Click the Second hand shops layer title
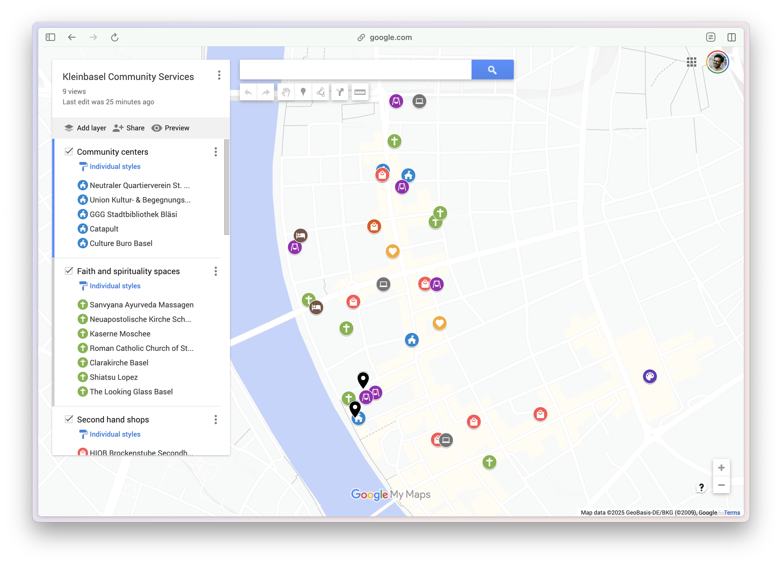The image size is (782, 565). pos(113,420)
